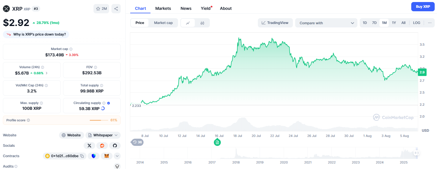Screen dimensions: 437x169
Task: Select the candlestick chart icon
Action: pos(202,23)
